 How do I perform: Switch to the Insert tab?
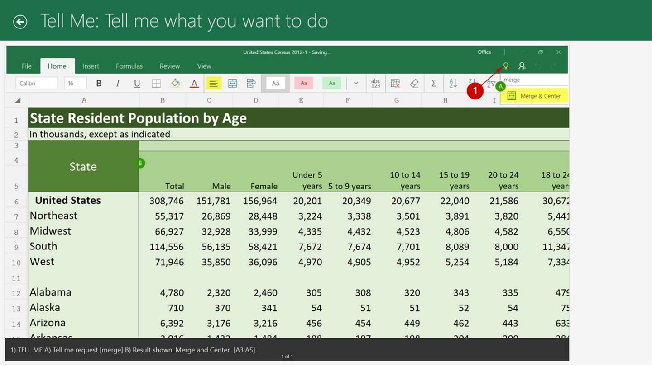tap(91, 66)
